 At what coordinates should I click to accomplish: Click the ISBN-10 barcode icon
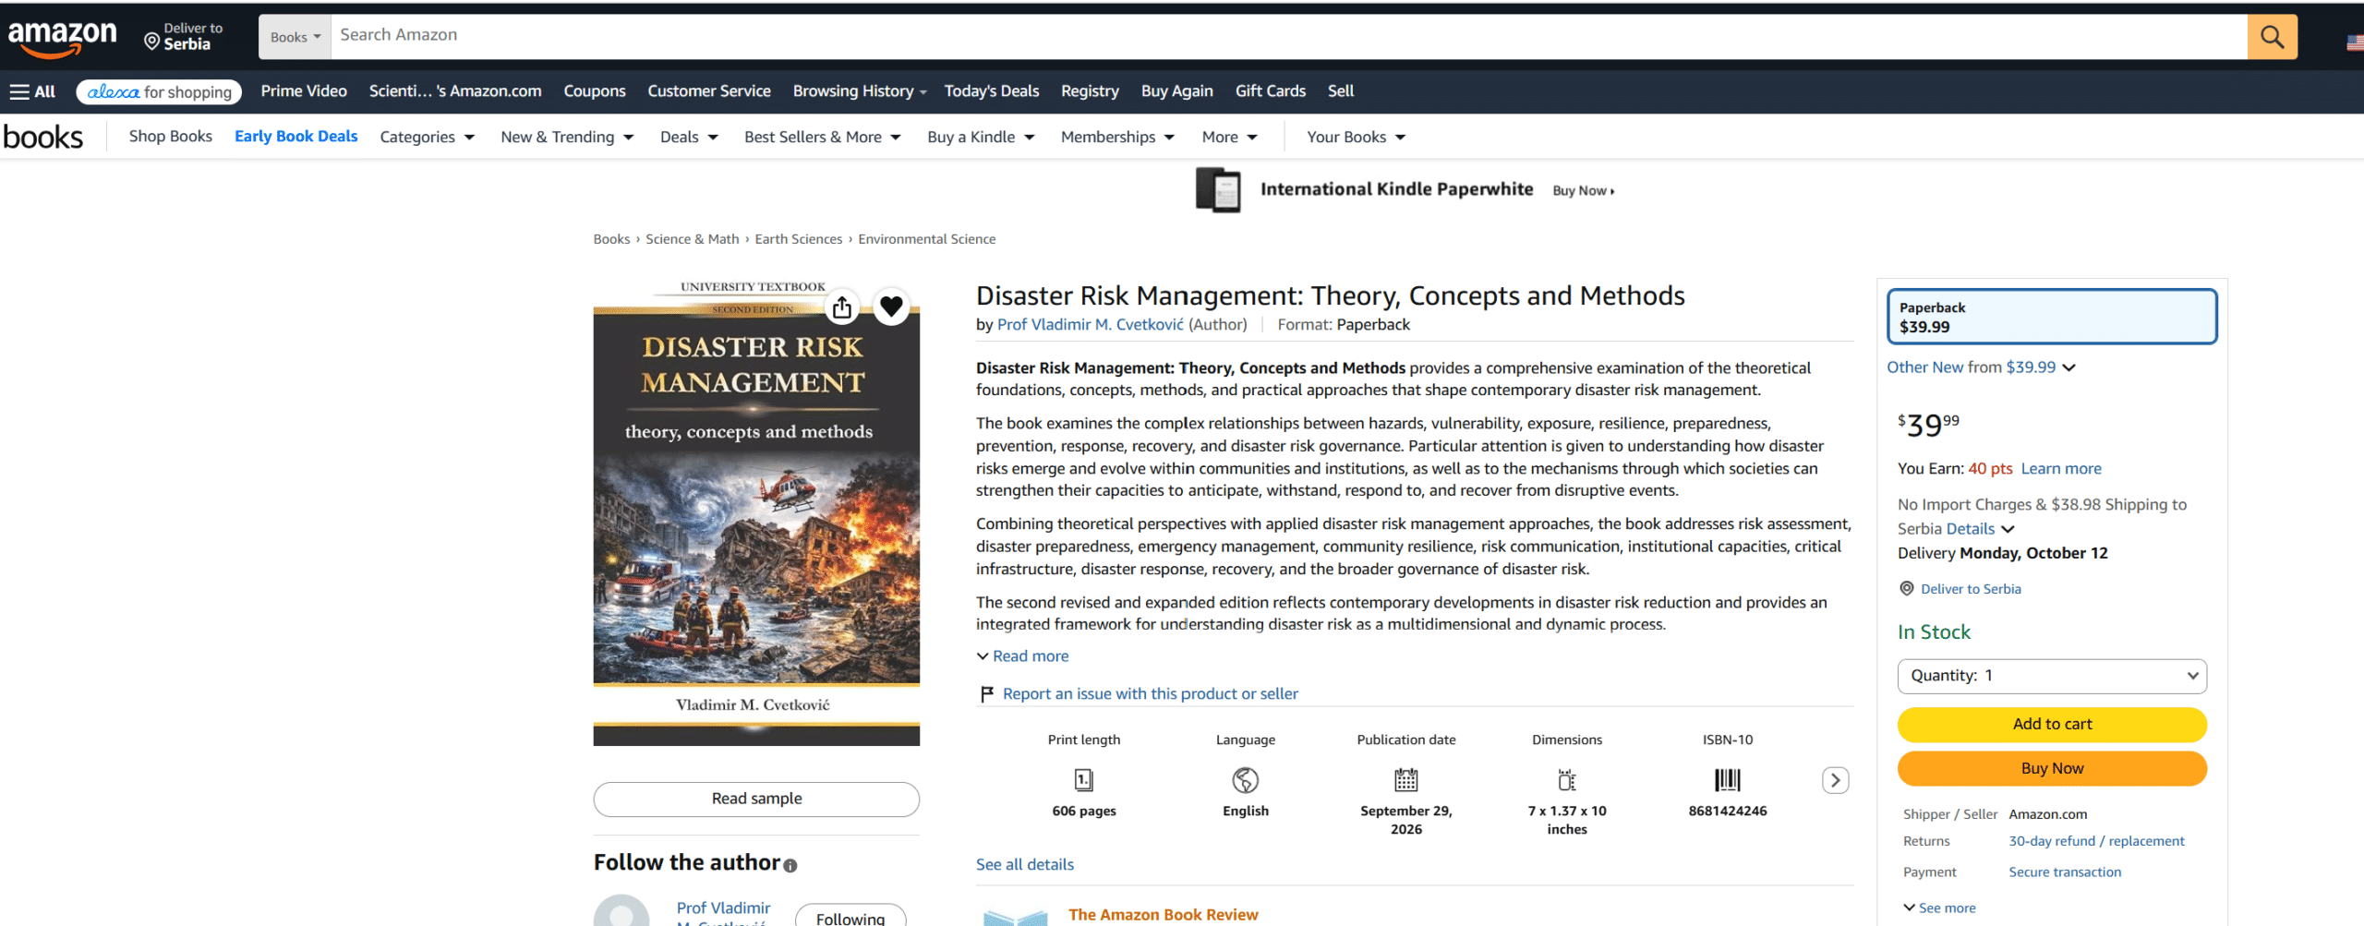pos(1728,780)
